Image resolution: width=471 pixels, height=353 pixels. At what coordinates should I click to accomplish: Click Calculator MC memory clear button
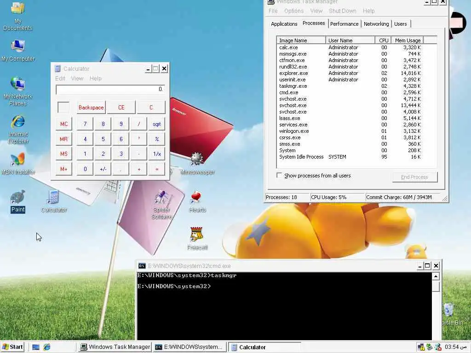pyautogui.click(x=63, y=124)
